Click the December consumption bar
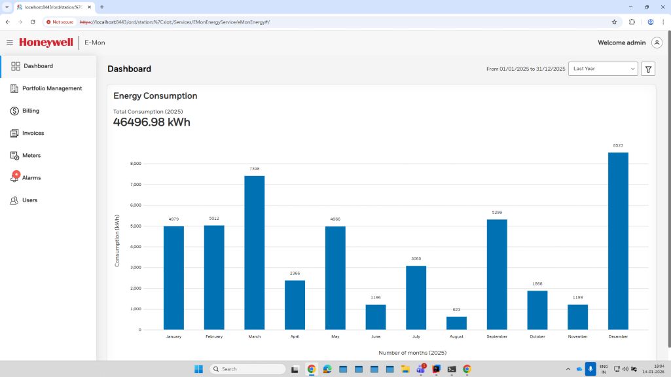This screenshot has width=671, height=377. click(618, 241)
